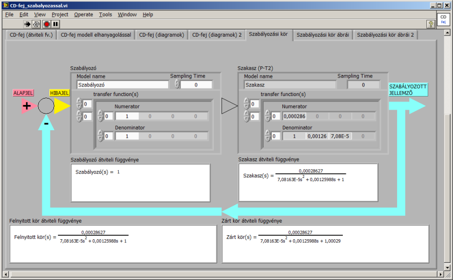Viewport: 453px width, 280px height.
Task: Start Run Continuously mode
Action: (x=36, y=24)
